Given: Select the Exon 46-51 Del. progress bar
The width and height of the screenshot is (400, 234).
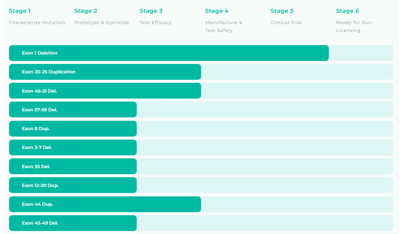Looking at the screenshot, I should coord(105,91).
